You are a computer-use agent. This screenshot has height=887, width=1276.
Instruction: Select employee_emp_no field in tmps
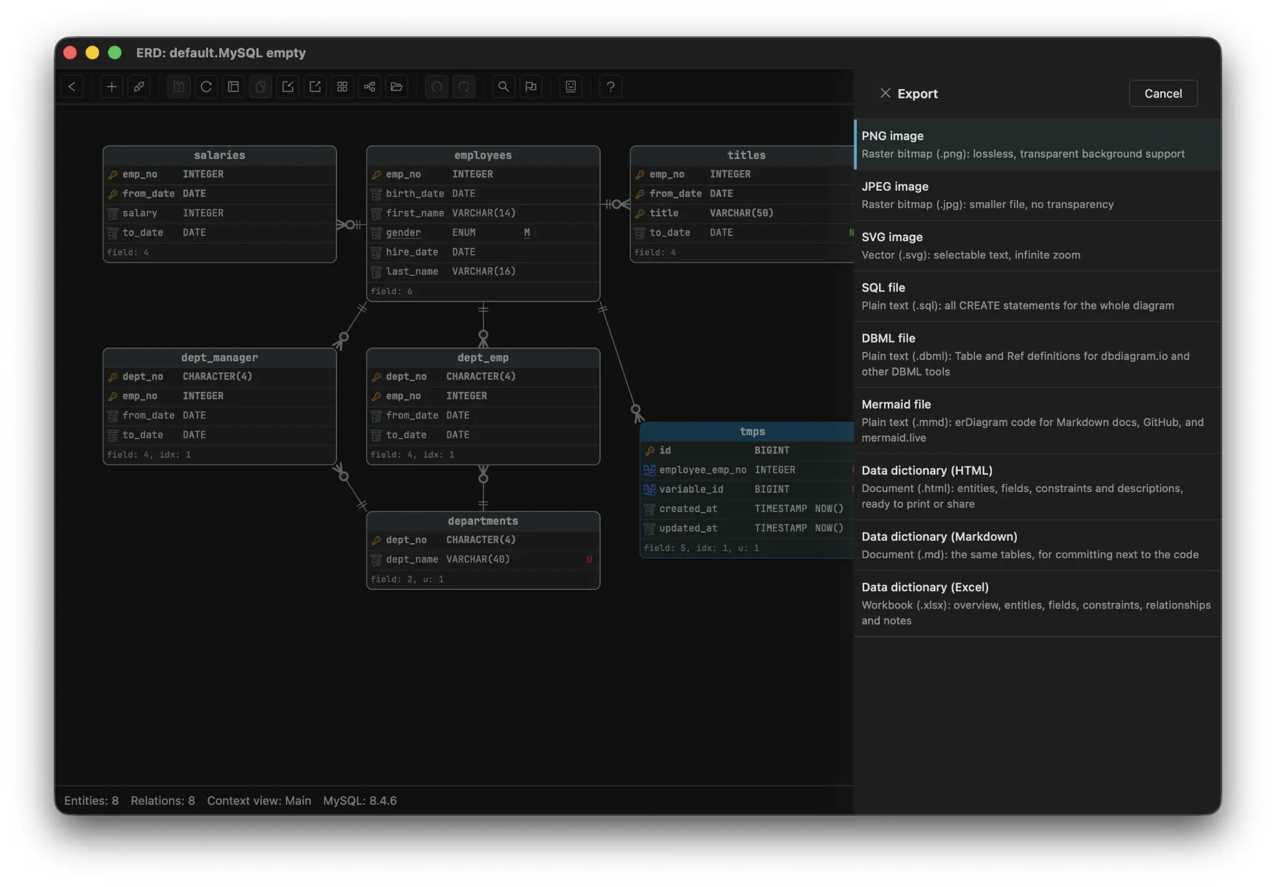tap(748, 470)
